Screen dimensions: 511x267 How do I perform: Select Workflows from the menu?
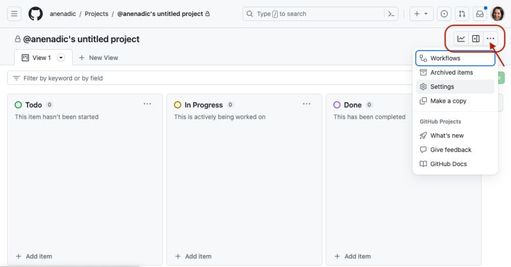pos(455,58)
